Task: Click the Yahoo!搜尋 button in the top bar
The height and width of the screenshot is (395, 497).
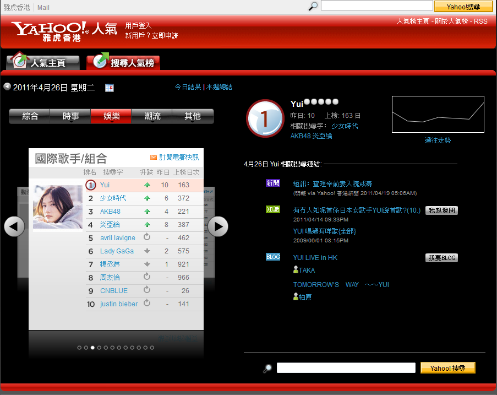Action: coord(463,7)
